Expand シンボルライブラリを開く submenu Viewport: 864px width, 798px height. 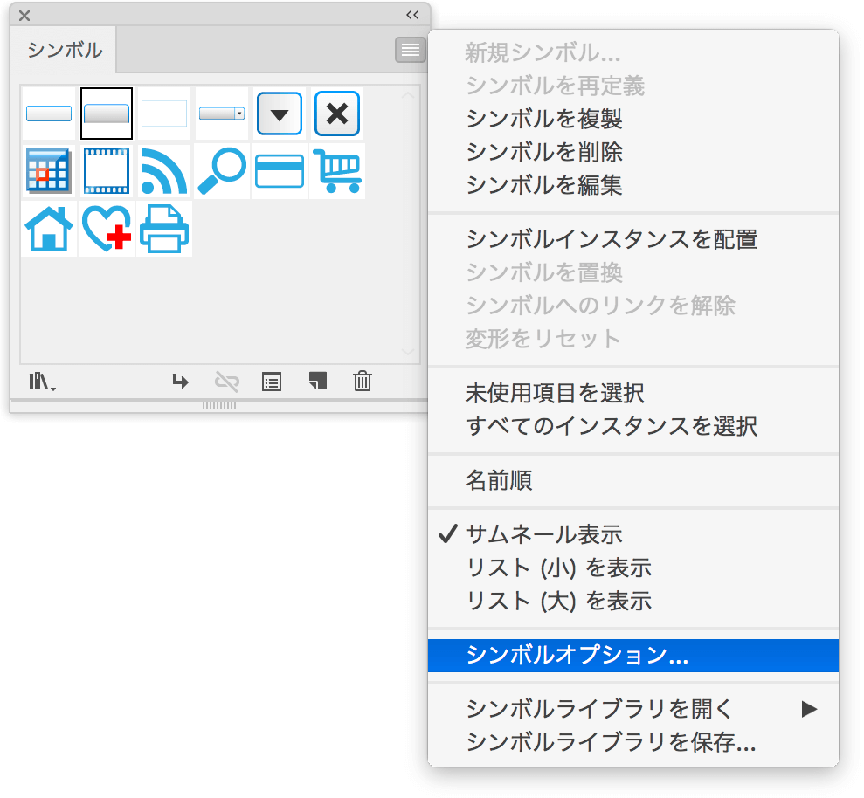(x=633, y=709)
